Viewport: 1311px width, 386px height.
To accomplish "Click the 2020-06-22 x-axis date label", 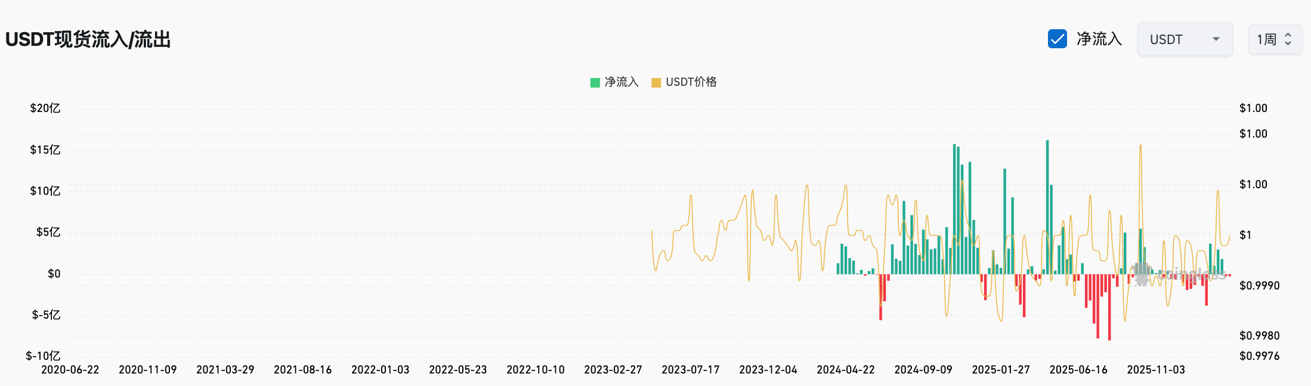I will click(70, 370).
